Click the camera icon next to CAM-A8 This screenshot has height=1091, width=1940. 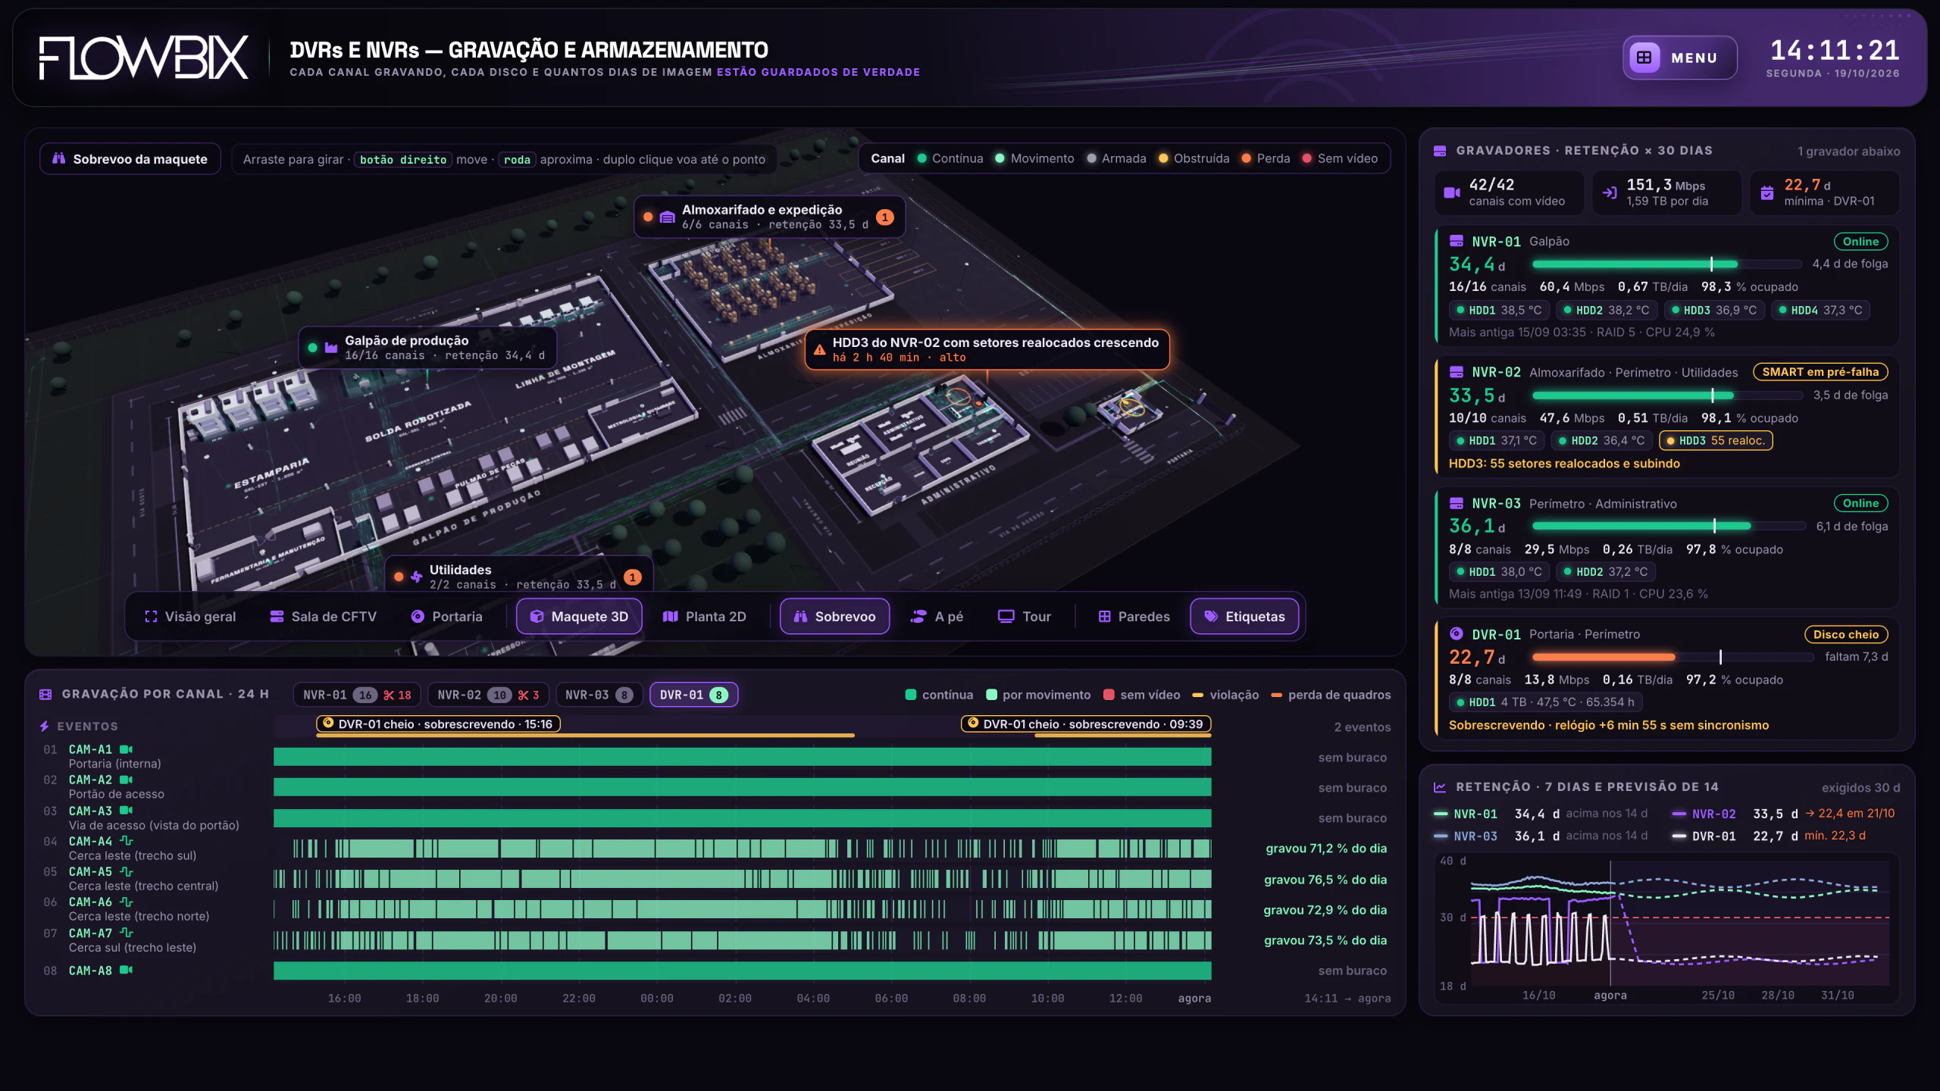(126, 971)
